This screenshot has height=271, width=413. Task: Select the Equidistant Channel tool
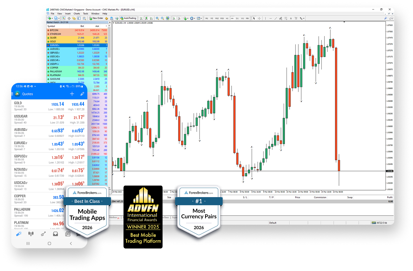(x=281, y=18)
